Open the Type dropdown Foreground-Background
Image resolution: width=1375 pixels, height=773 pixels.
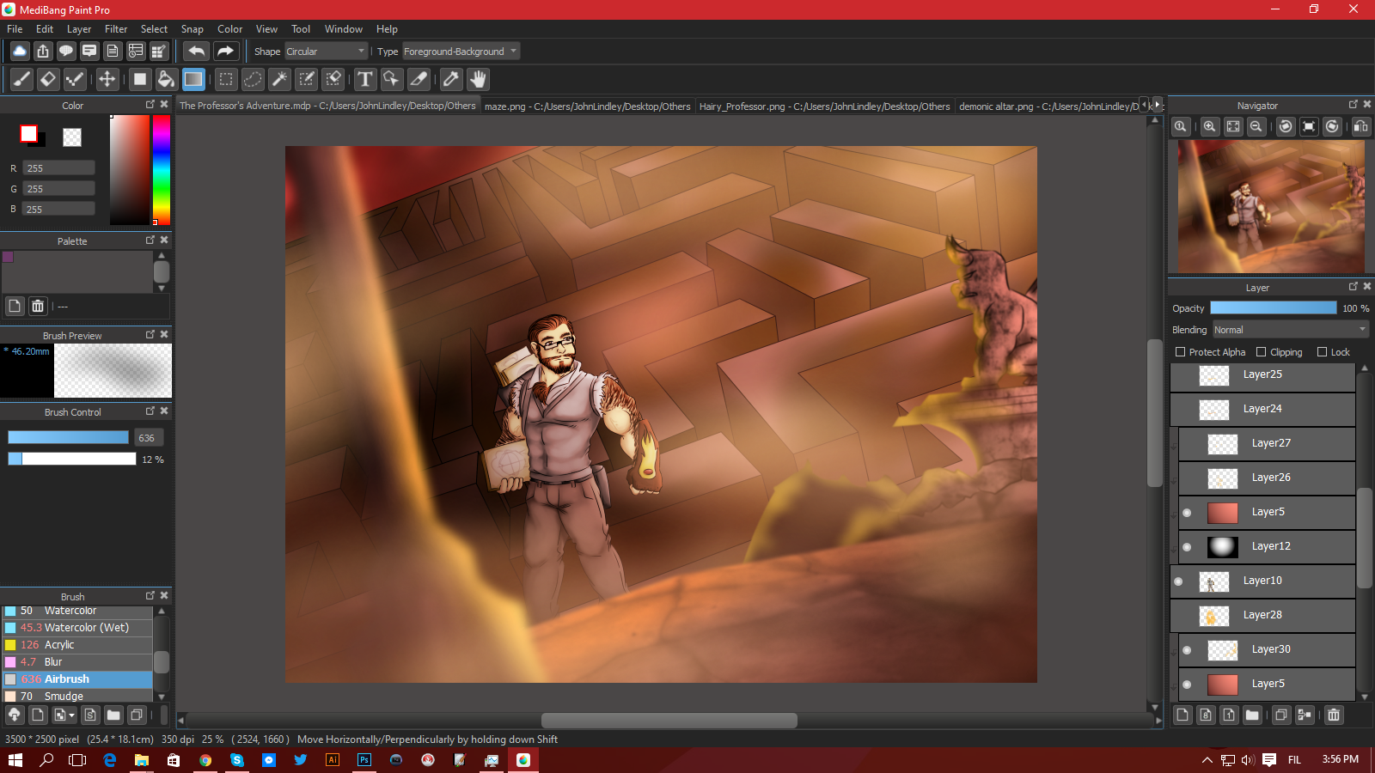click(x=461, y=52)
